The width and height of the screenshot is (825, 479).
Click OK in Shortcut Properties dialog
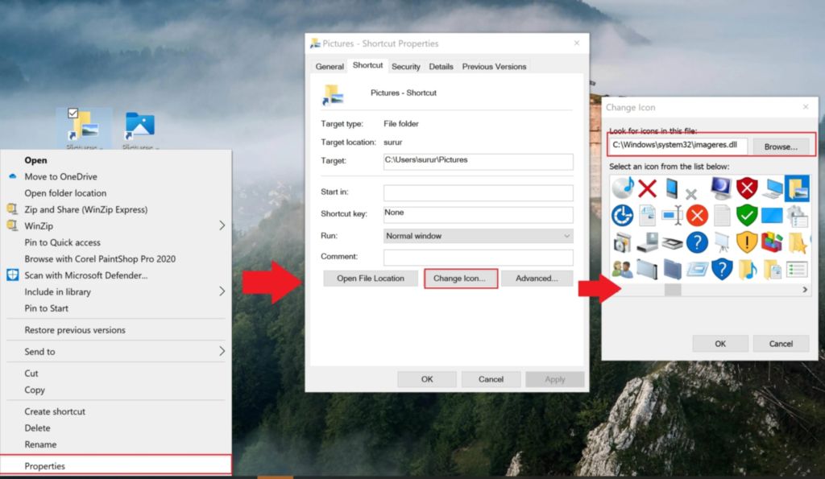click(x=427, y=379)
